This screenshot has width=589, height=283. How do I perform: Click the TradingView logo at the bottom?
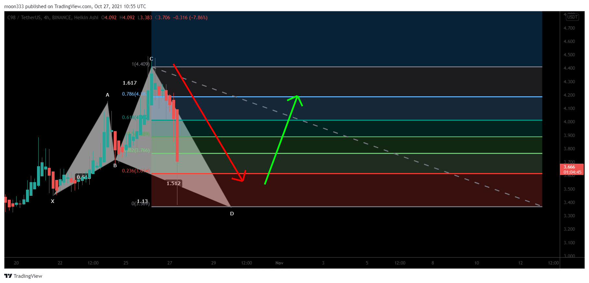pos(23,276)
